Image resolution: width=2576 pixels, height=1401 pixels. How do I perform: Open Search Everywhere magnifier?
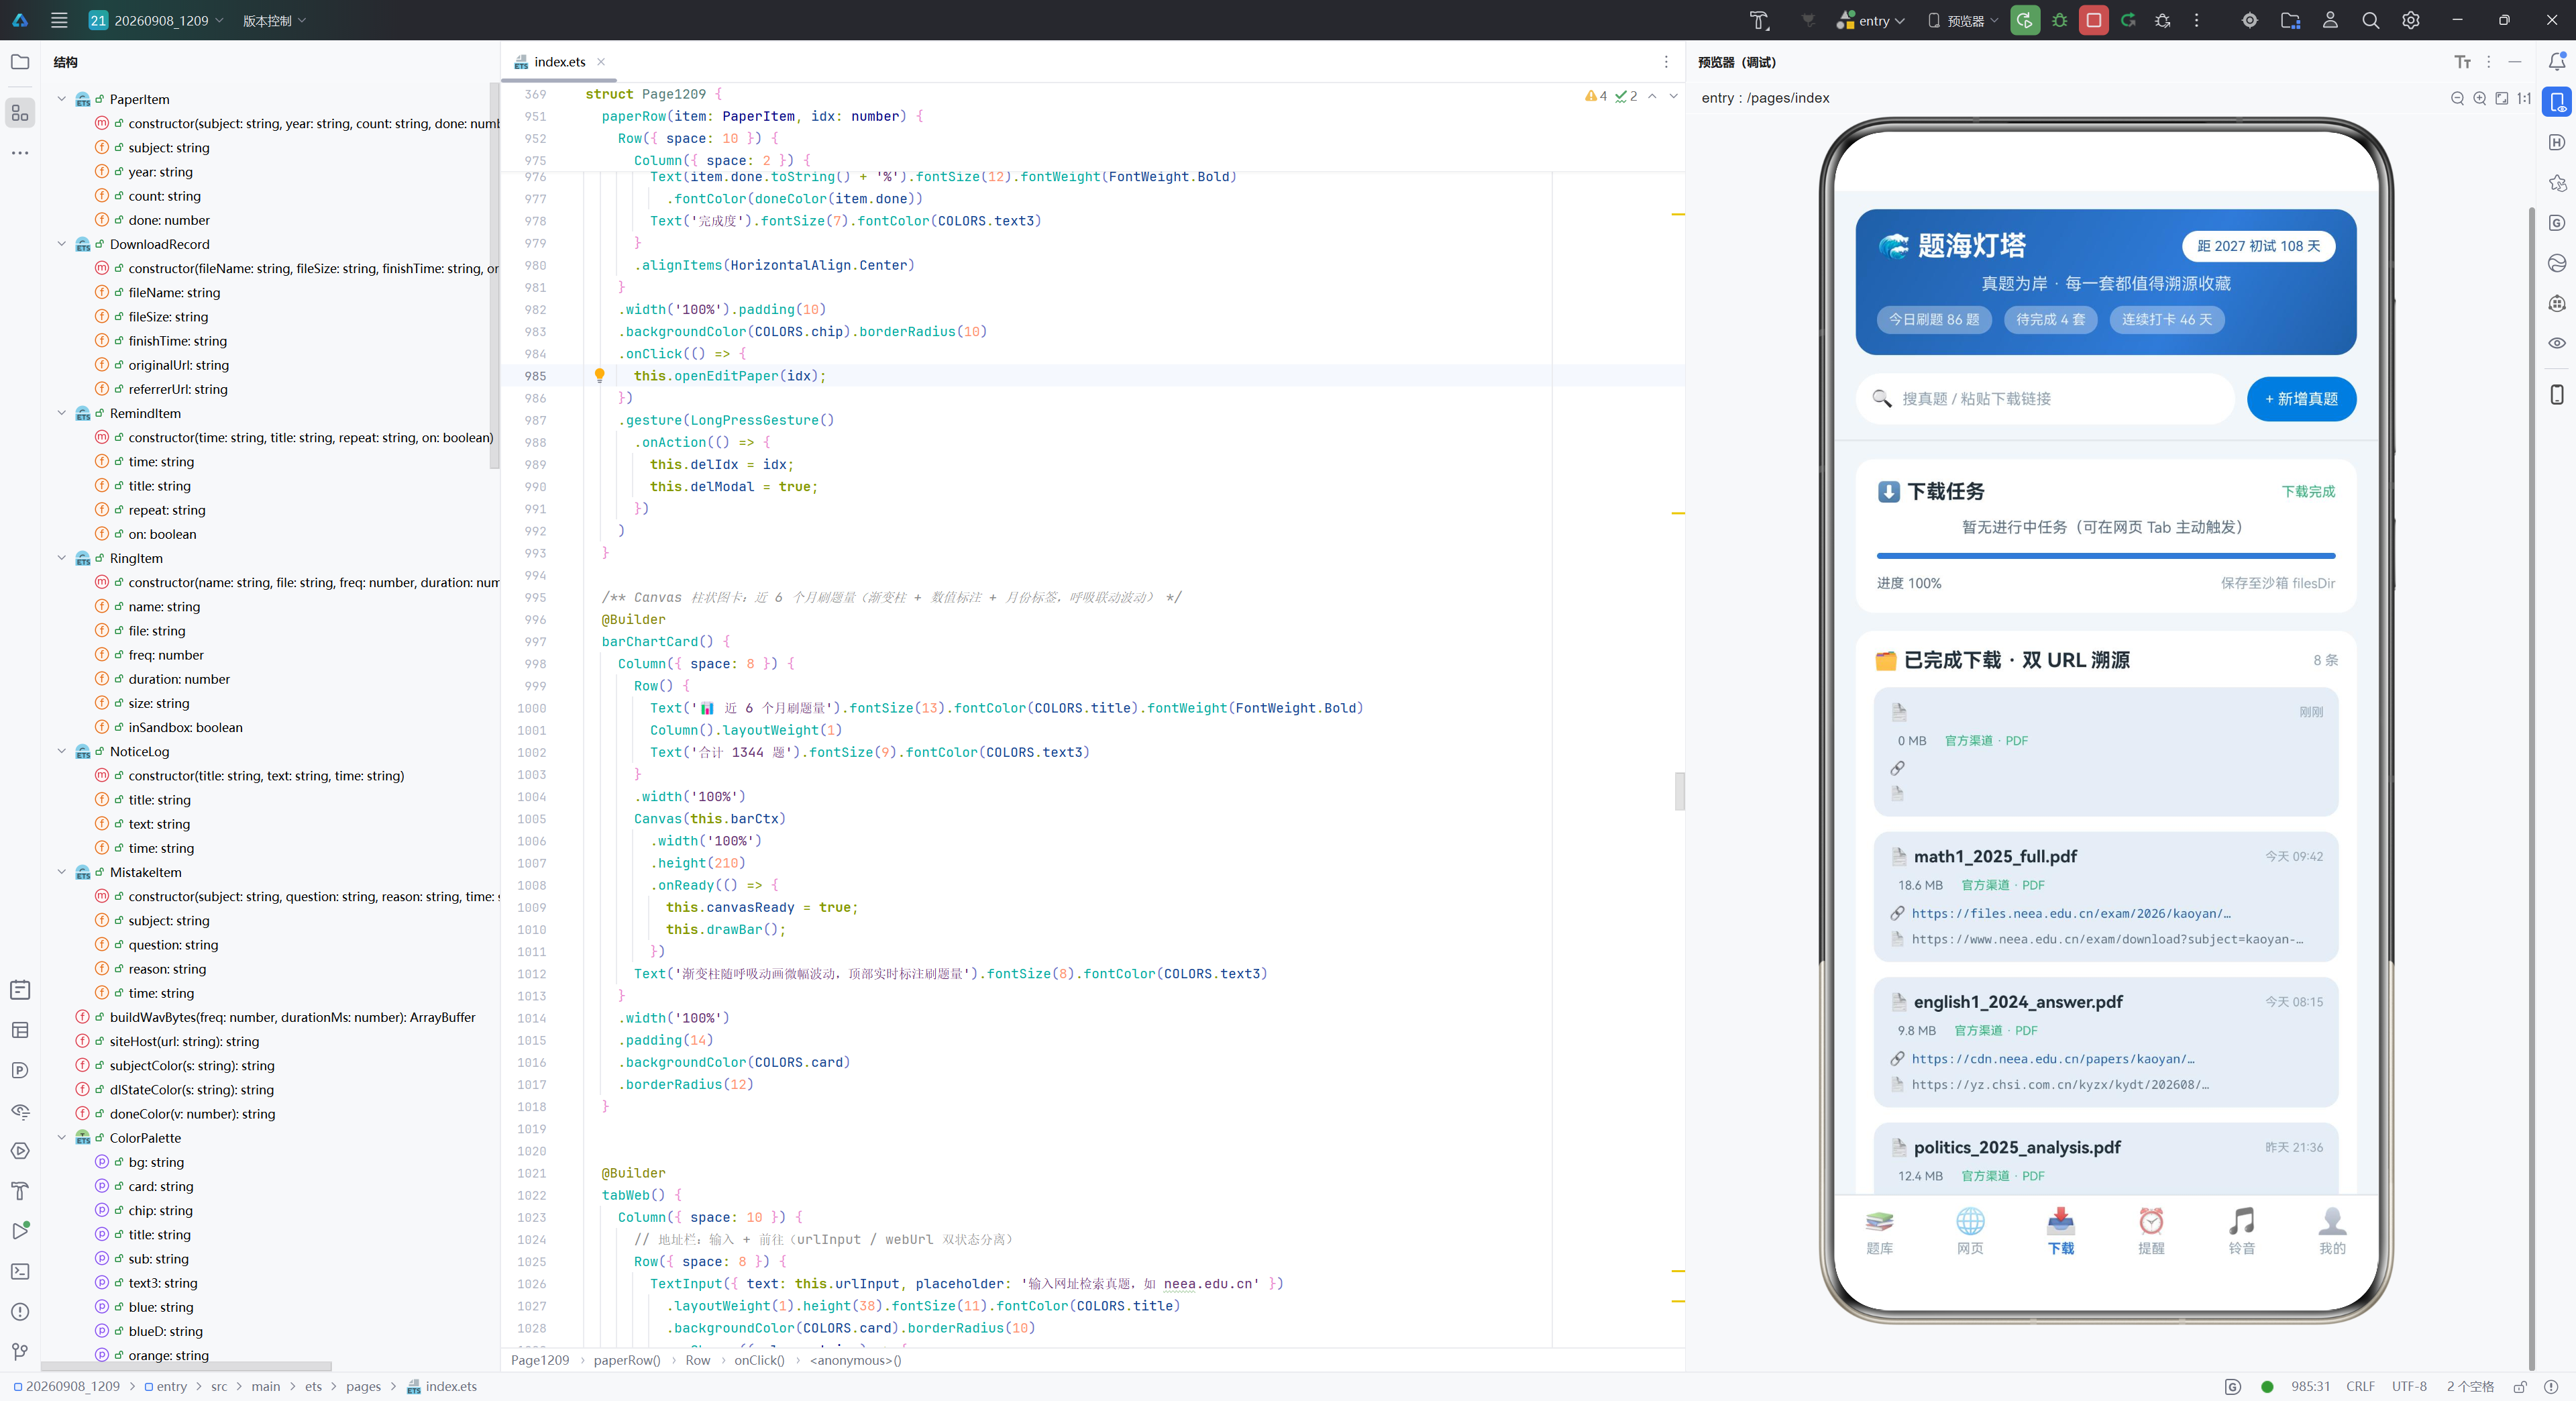[2371, 20]
